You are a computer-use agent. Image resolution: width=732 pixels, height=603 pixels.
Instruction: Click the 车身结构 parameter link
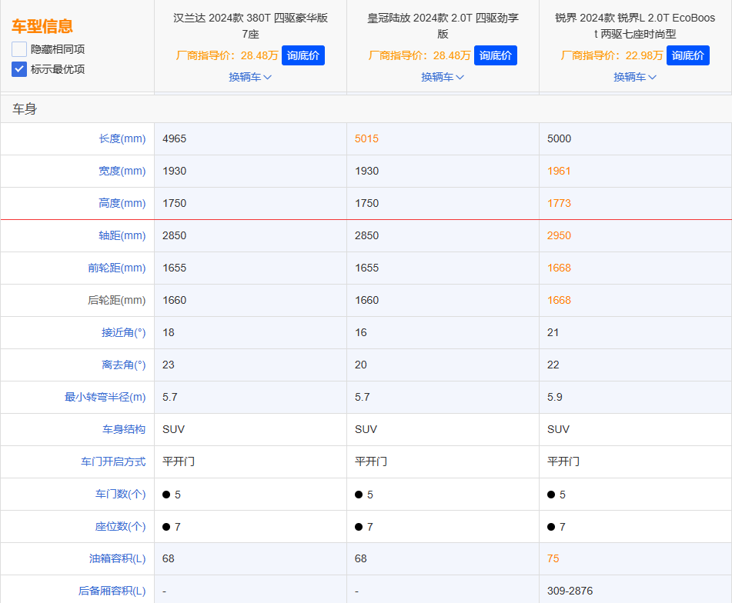point(124,429)
